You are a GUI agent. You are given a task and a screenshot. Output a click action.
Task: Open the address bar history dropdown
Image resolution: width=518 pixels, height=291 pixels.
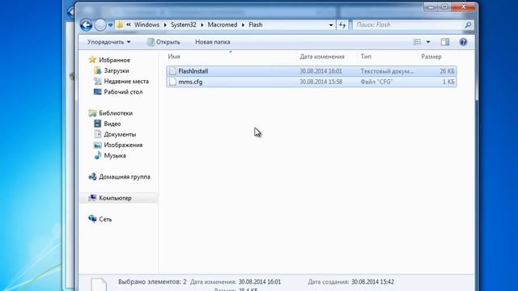point(331,25)
